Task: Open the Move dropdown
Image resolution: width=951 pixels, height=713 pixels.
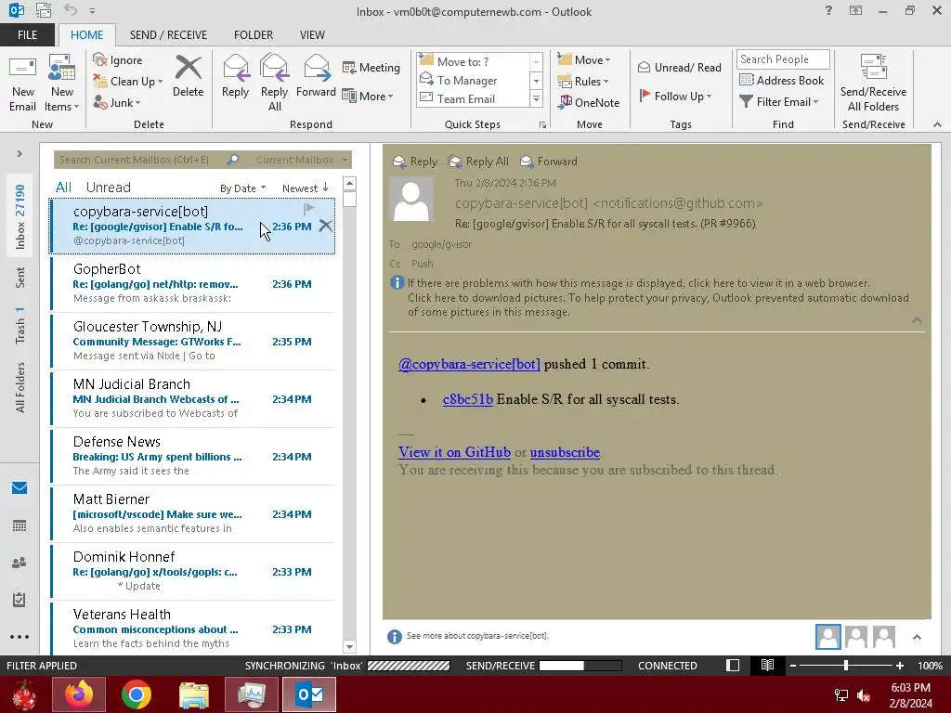Action: click(584, 60)
